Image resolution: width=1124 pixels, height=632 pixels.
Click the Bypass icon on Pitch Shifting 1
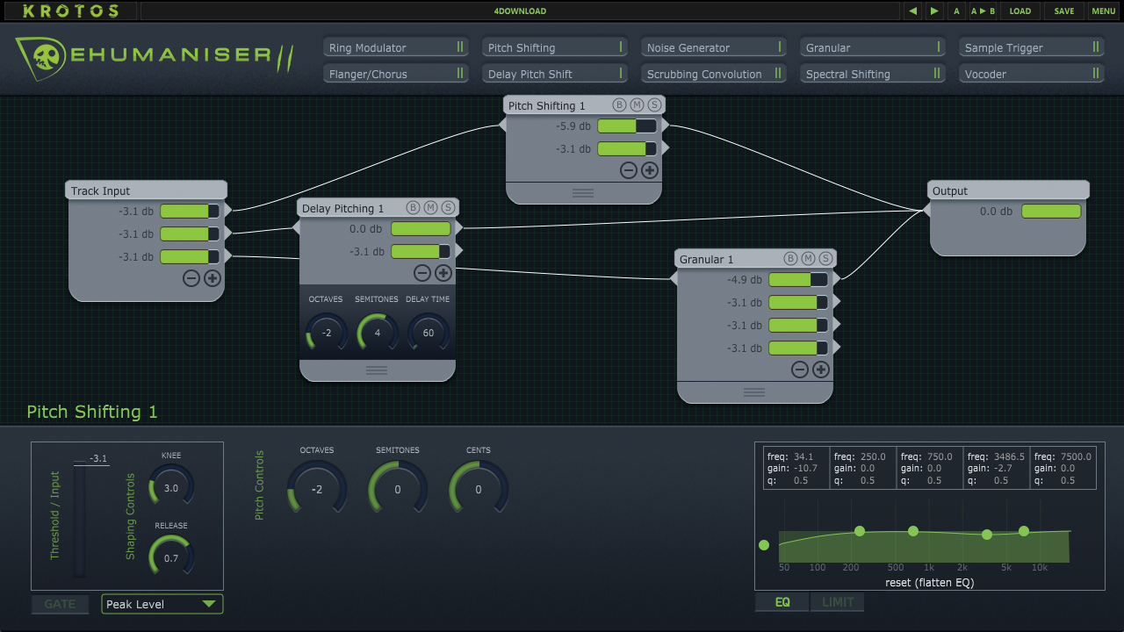619,105
